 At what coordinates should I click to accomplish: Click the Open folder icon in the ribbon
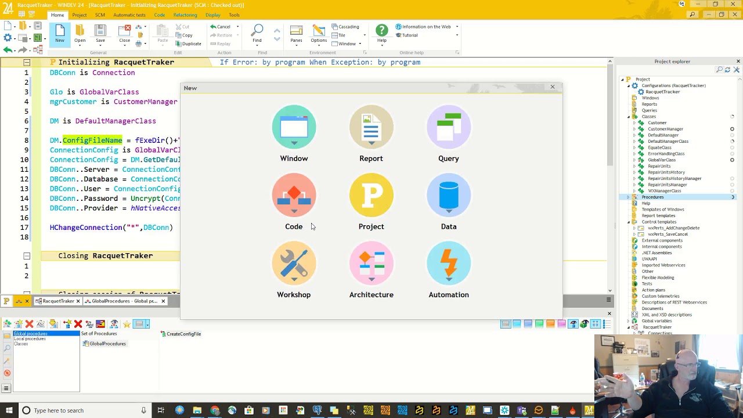pyautogui.click(x=80, y=30)
